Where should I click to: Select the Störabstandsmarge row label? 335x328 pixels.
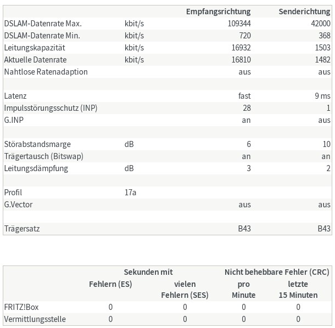pyautogui.click(x=37, y=144)
